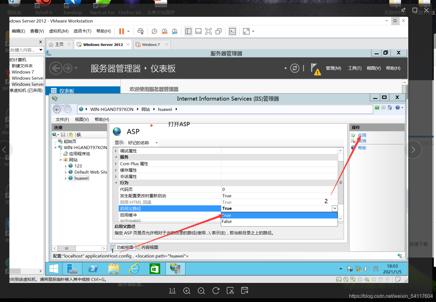This screenshot has height=302, width=436.
Task: Click Server Manager refresh icon
Action: click(295, 68)
